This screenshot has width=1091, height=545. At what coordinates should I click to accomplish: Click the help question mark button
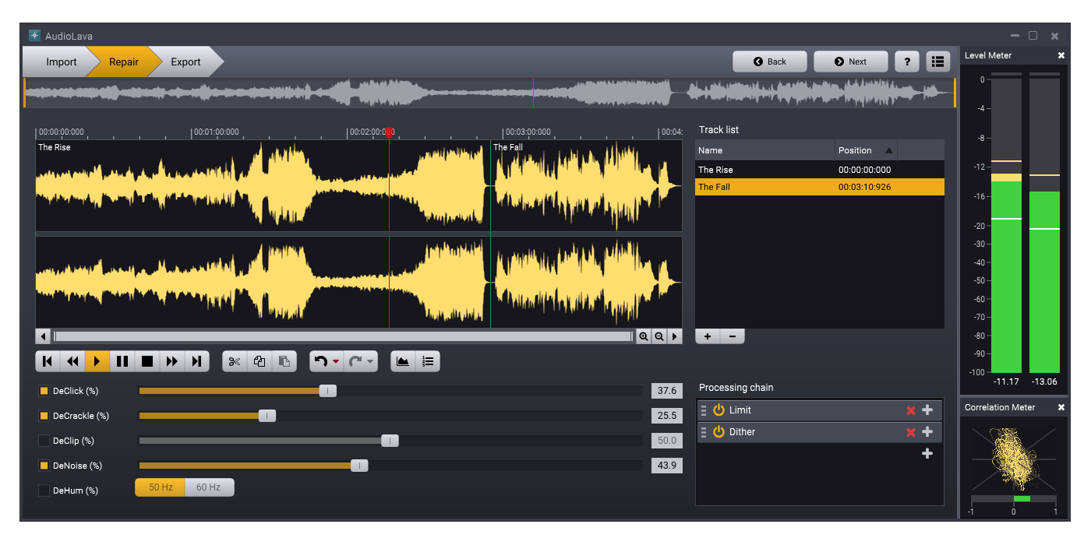[x=906, y=62]
